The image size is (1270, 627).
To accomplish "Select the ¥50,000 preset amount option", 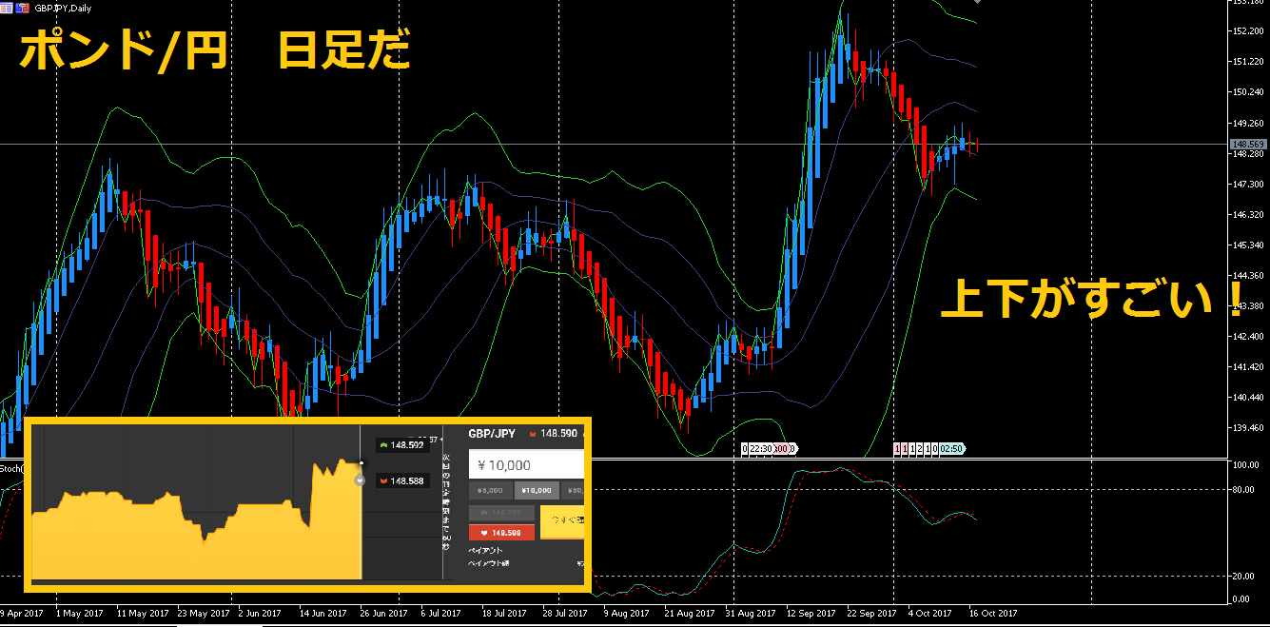I will pos(573,491).
